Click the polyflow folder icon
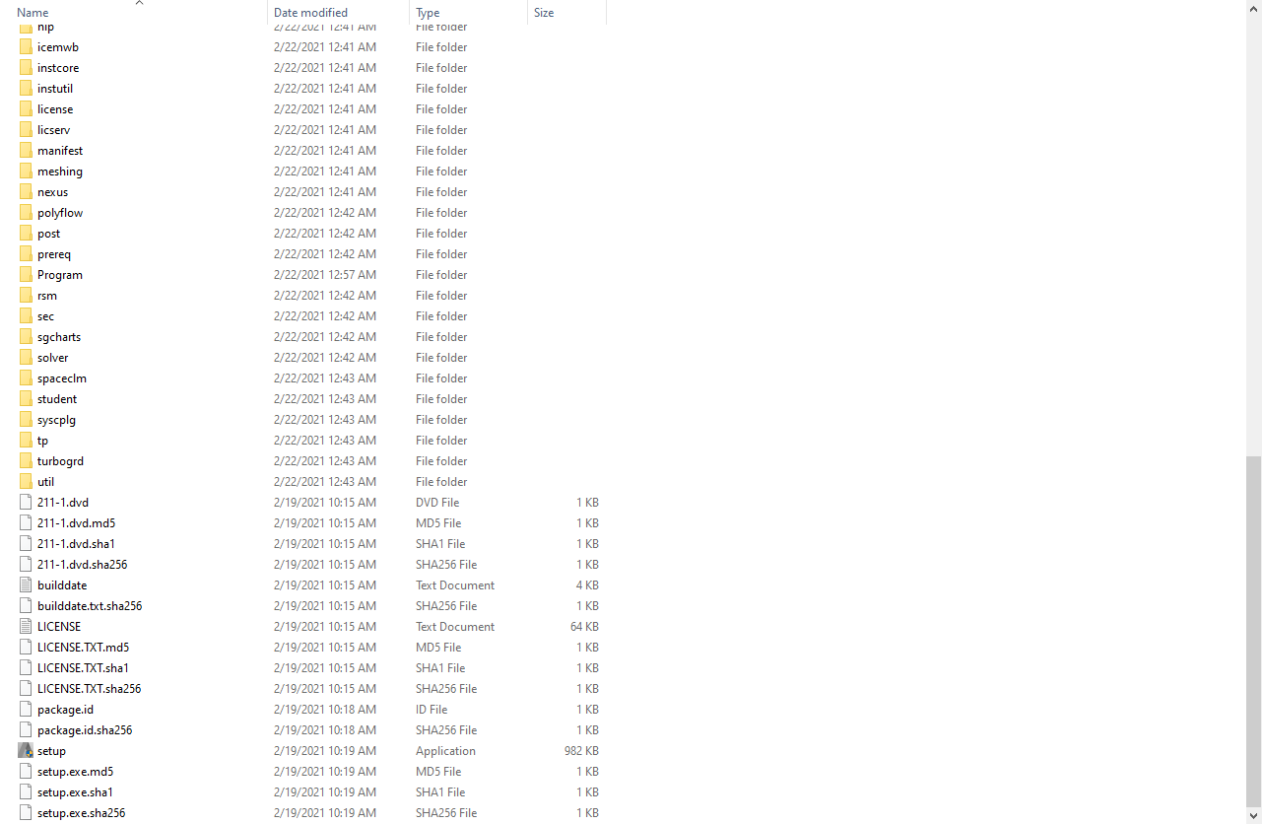Screen dimensions: 1262x824 [x=26, y=213]
